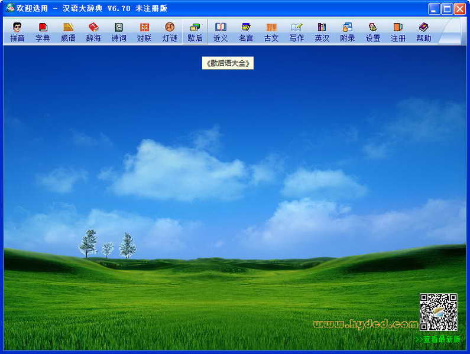This screenshot has height=354, width=470.
Task: Click the 注册 register button
Action: (x=398, y=32)
